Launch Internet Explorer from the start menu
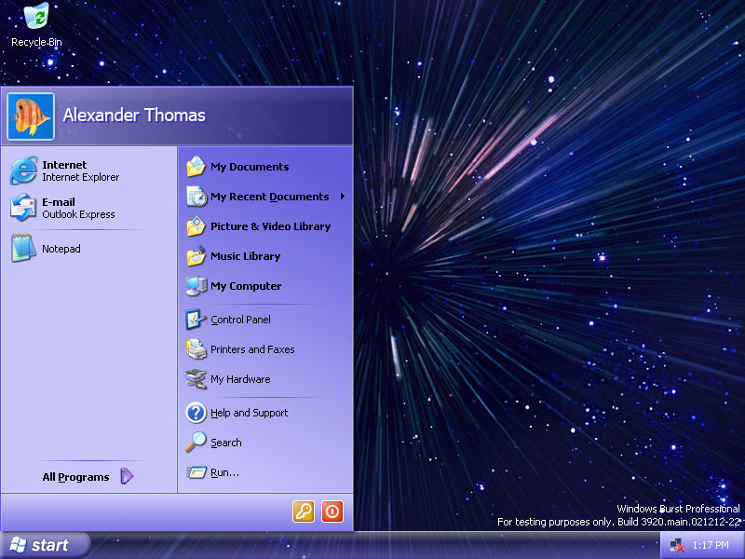The height and width of the screenshot is (559, 745). [x=65, y=170]
